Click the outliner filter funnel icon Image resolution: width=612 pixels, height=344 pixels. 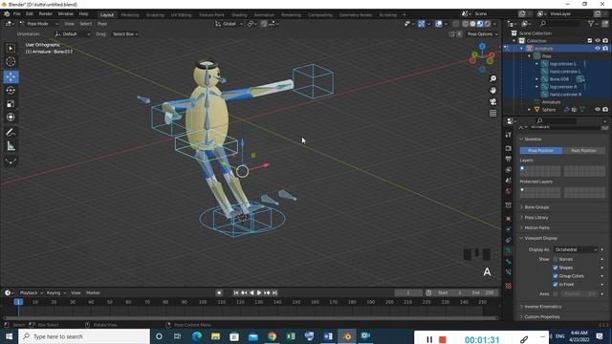(x=591, y=24)
